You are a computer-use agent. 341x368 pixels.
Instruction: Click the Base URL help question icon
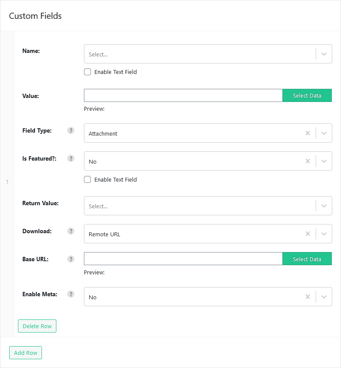click(71, 259)
